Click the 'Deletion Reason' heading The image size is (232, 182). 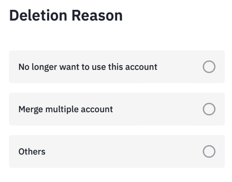tap(66, 16)
